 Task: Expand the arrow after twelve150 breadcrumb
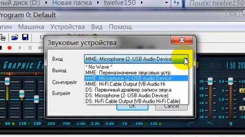(x=142, y=3)
